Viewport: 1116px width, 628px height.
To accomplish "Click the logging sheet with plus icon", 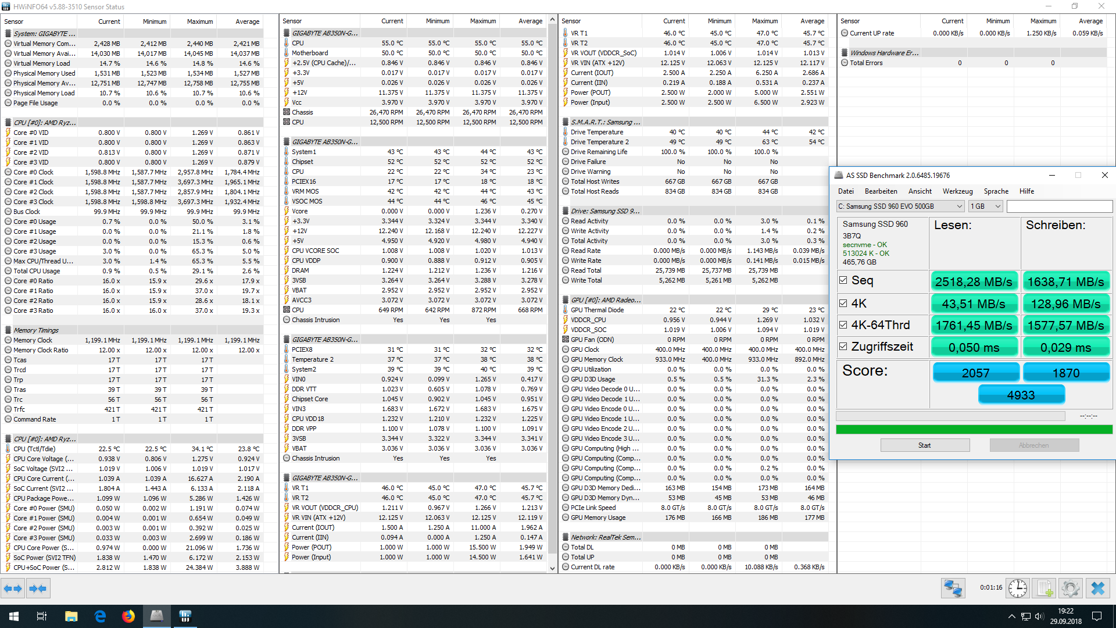I will coord(1044,588).
